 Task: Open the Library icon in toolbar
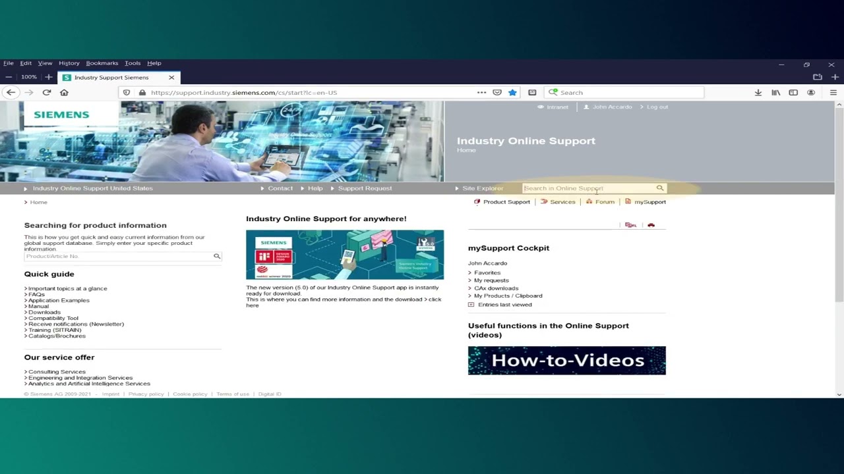(x=776, y=93)
